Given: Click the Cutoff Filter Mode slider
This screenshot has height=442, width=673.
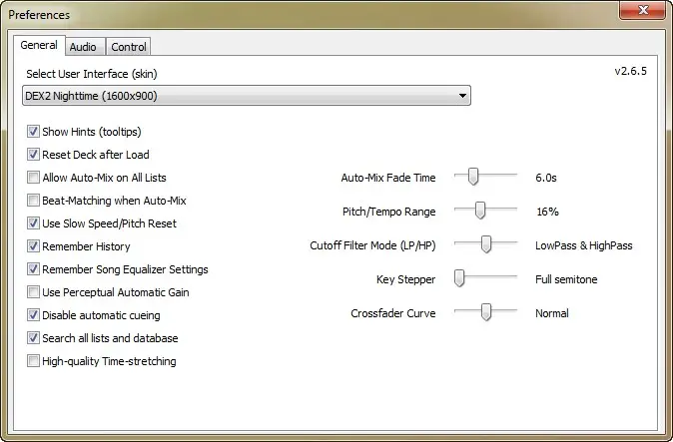Looking at the screenshot, I should (x=486, y=243).
